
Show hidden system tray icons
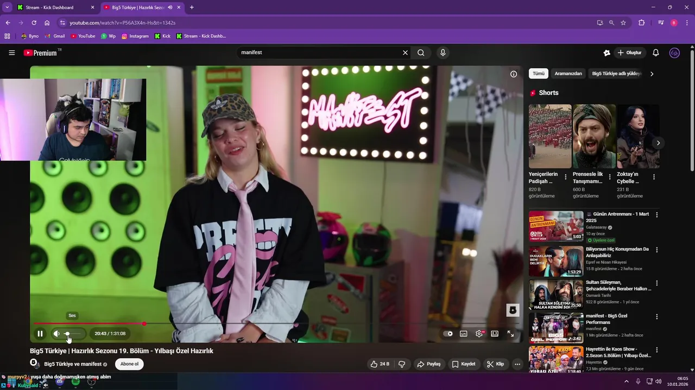pyautogui.click(x=627, y=381)
